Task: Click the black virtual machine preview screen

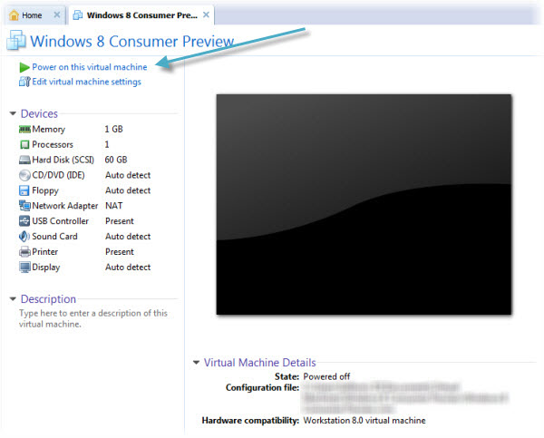Action: [364, 204]
